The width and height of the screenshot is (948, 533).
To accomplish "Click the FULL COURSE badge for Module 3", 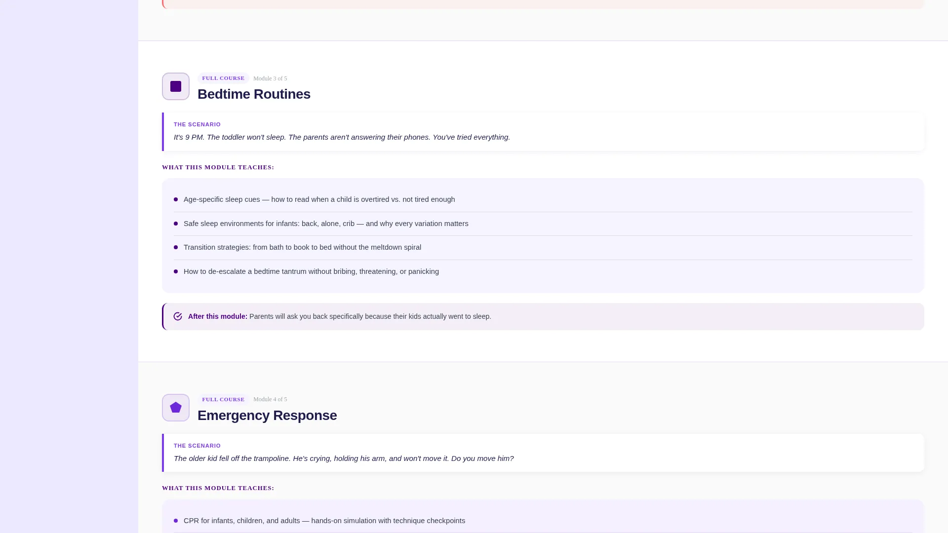I will tap(223, 78).
